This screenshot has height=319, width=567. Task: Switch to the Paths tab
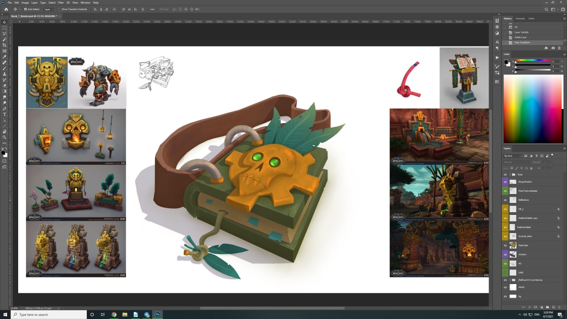pos(532,19)
